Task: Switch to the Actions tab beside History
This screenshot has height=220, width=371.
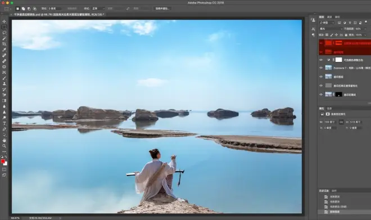Action: click(334, 191)
